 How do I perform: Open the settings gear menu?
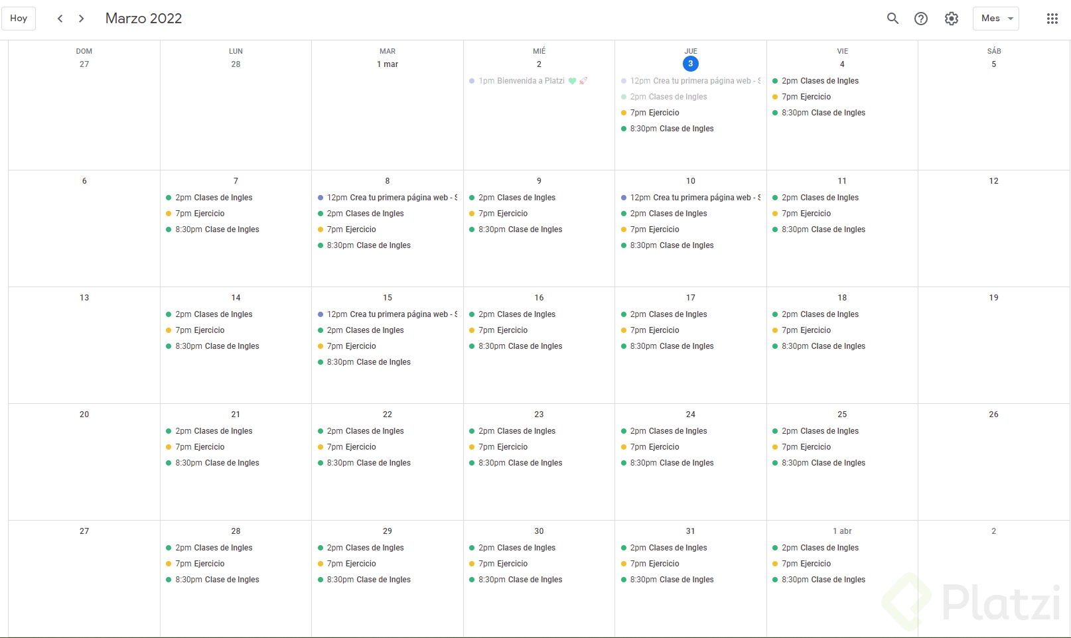(x=952, y=19)
